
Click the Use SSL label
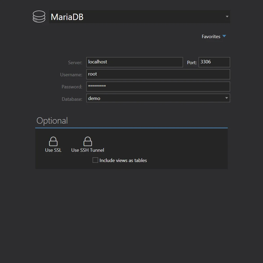point(53,150)
